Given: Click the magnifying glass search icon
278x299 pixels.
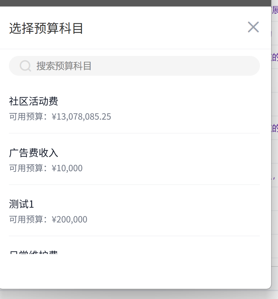Looking at the screenshot, I should click(x=25, y=66).
